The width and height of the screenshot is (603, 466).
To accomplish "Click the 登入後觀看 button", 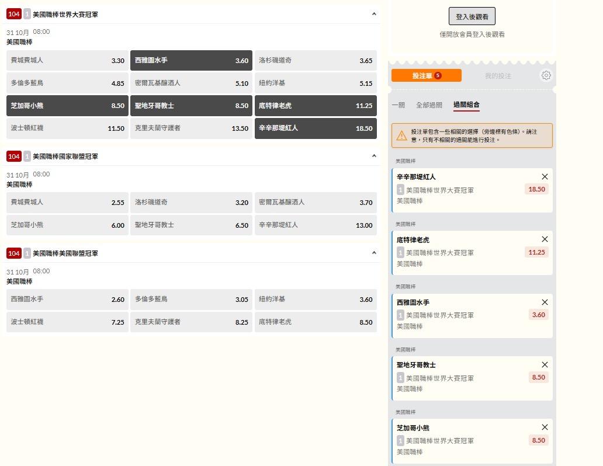I will 472,16.
